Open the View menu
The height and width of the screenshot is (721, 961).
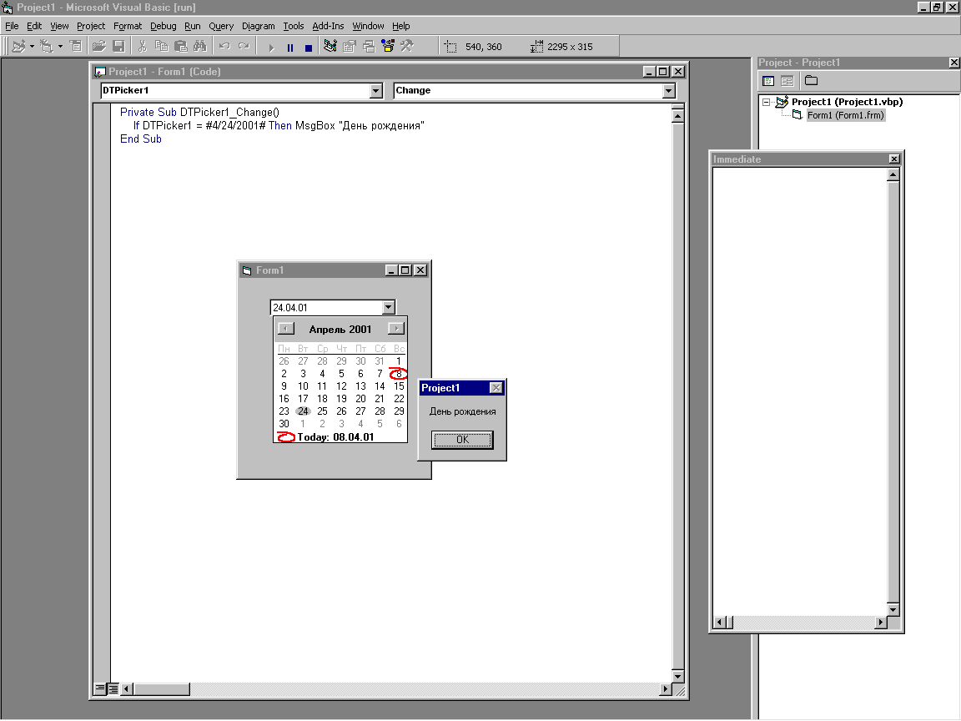click(59, 26)
